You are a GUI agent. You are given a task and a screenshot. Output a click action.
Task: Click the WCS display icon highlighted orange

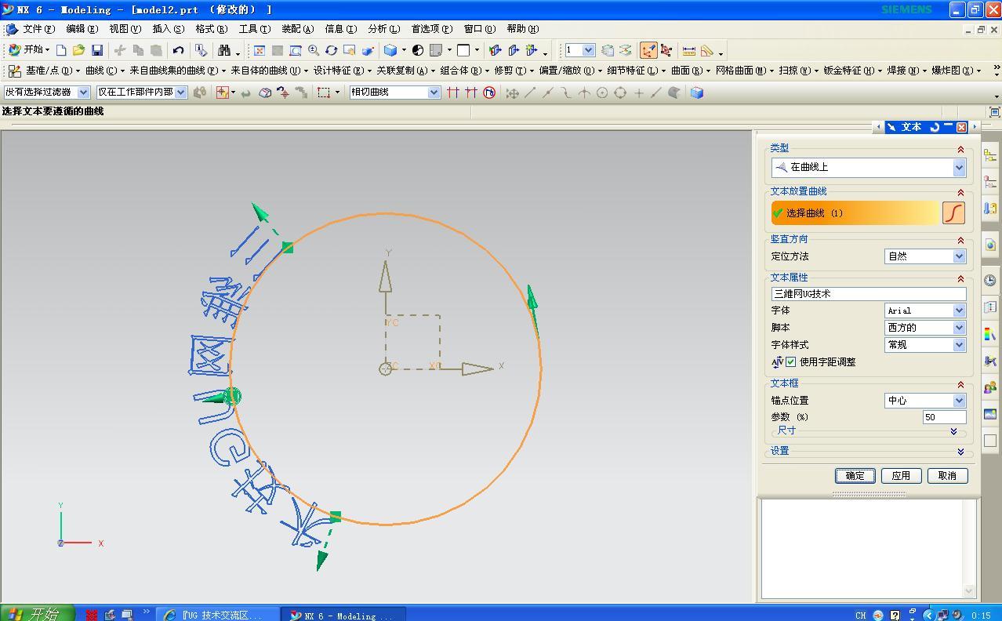coord(648,50)
